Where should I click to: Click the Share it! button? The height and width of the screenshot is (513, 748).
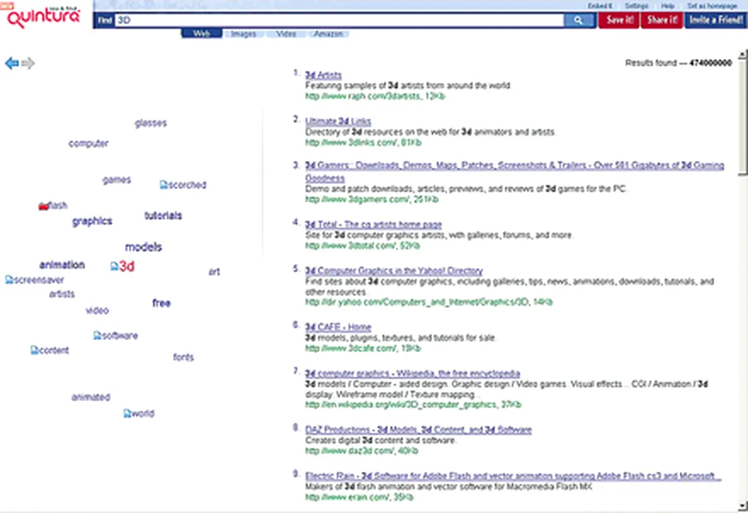662,20
